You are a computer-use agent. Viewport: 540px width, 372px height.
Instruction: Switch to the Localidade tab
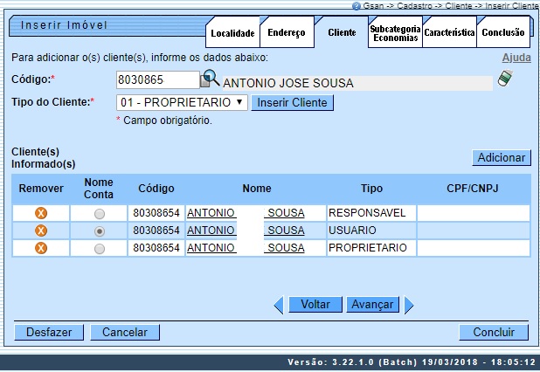tap(232, 33)
